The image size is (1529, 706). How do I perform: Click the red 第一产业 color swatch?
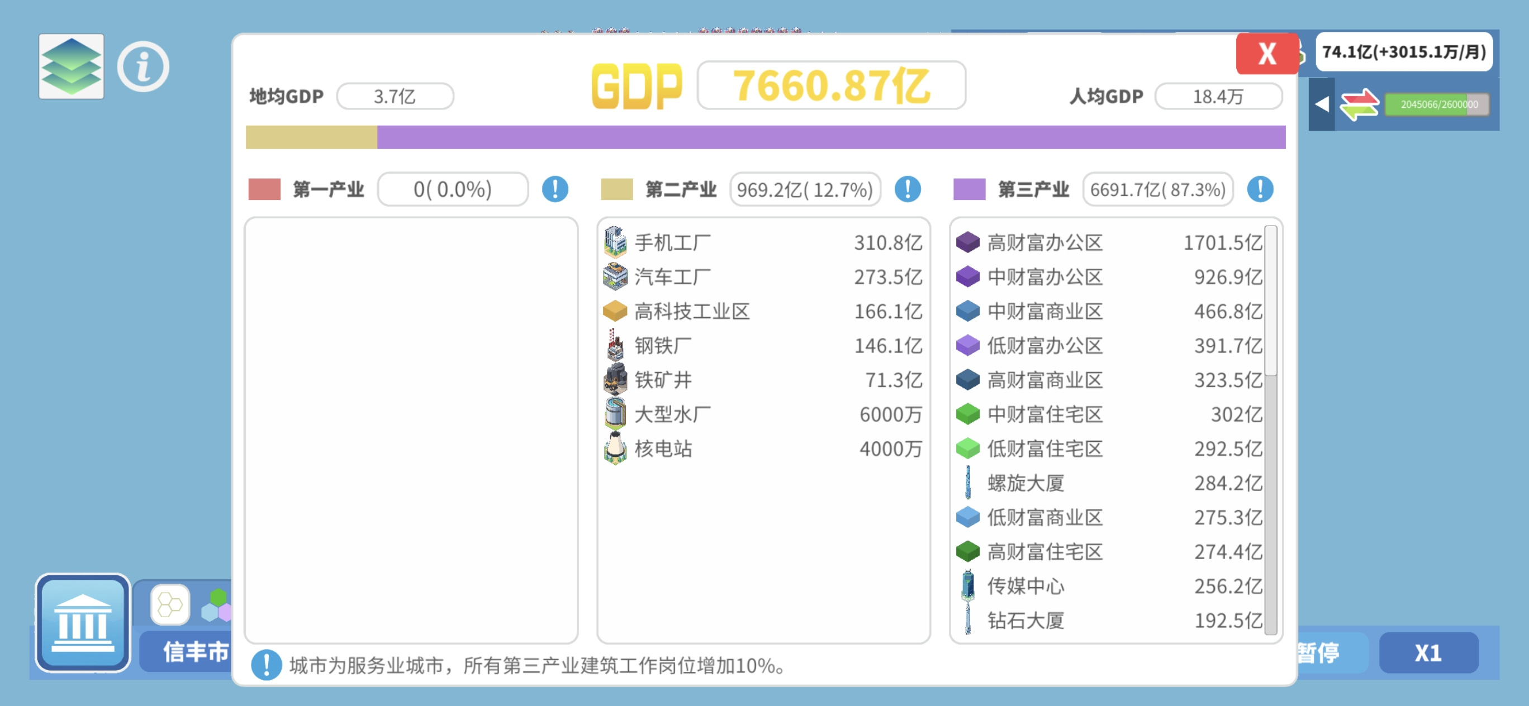tap(264, 189)
